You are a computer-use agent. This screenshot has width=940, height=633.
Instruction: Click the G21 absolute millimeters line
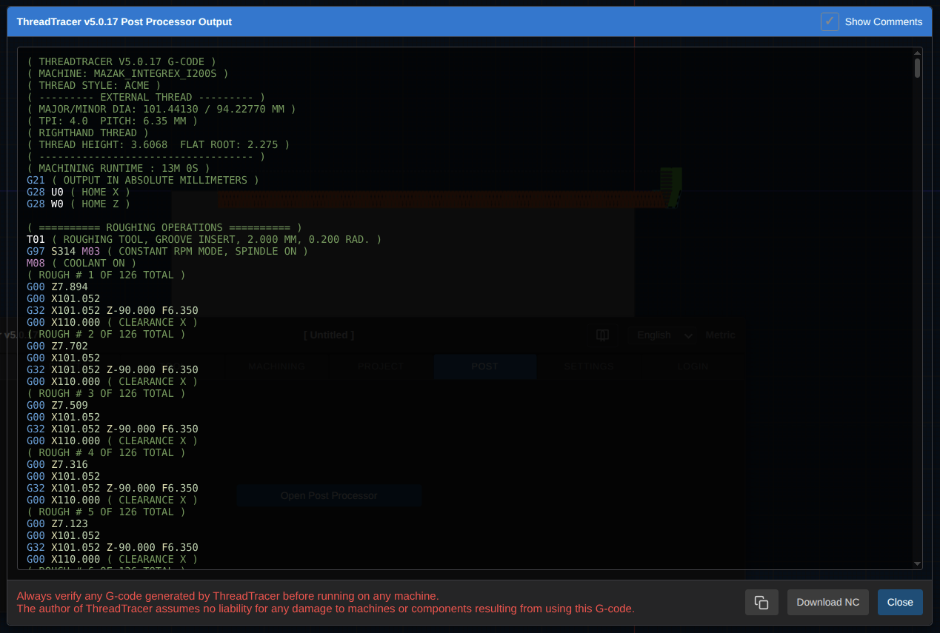143,180
